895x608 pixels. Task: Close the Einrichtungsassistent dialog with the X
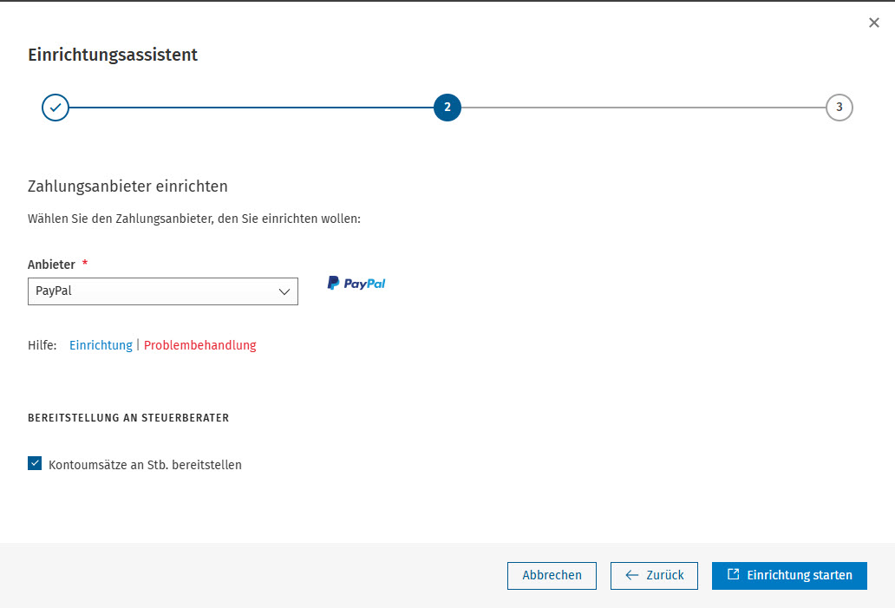coord(873,23)
